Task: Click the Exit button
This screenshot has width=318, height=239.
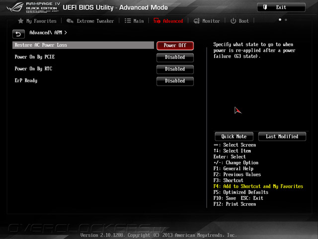Action: pos(281,7)
